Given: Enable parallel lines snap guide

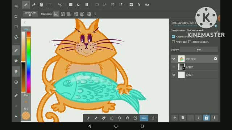Looking at the screenshot, I should [x=63, y=14].
